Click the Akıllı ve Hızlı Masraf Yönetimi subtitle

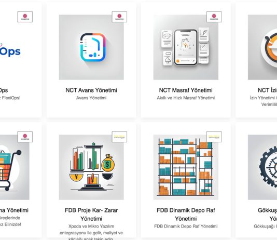(x=186, y=98)
